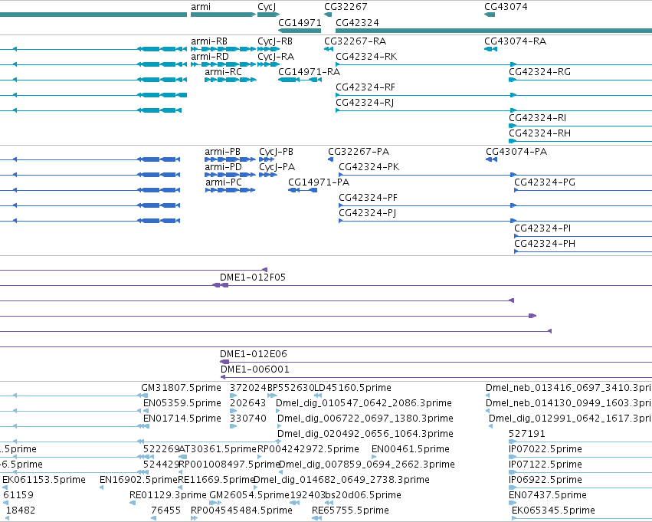
Task: Select the CG42324-PJ protein label
Action: point(368,214)
